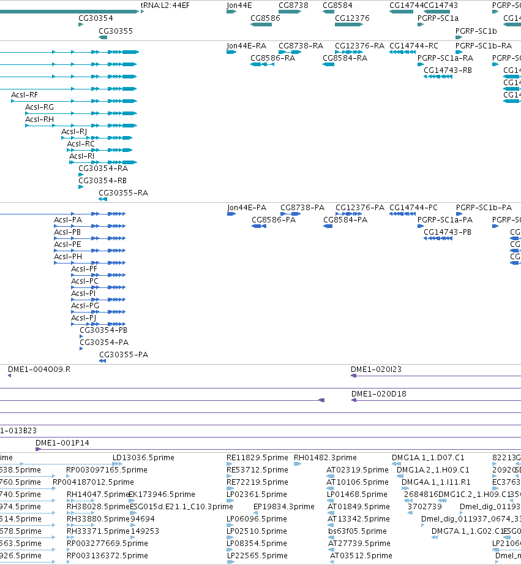This screenshot has width=521, height=565.
Task: Click the Jon44E gene feature
Action: pyautogui.click(x=231, y=12)
